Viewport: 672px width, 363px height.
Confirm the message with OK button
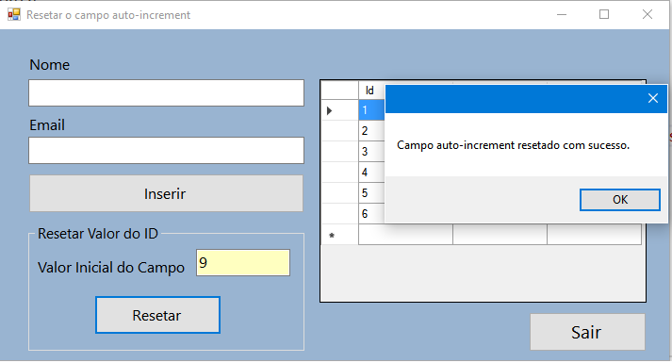pos(620,200)
